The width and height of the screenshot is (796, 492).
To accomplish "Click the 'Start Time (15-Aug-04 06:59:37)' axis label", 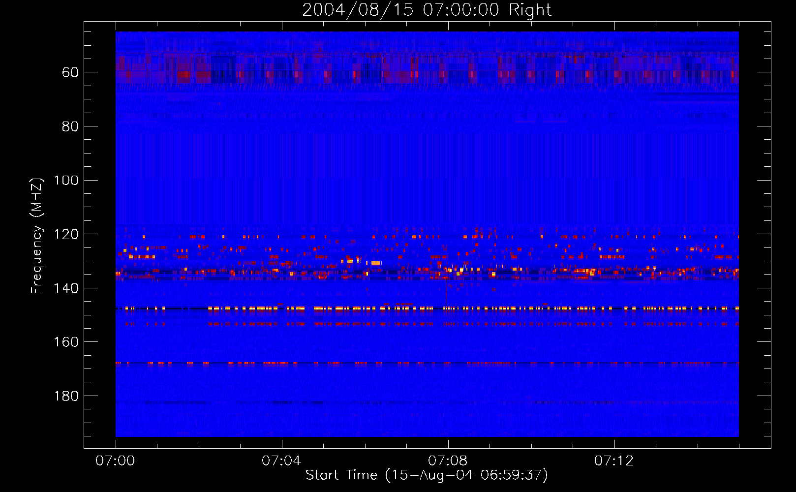I will 427,475.
